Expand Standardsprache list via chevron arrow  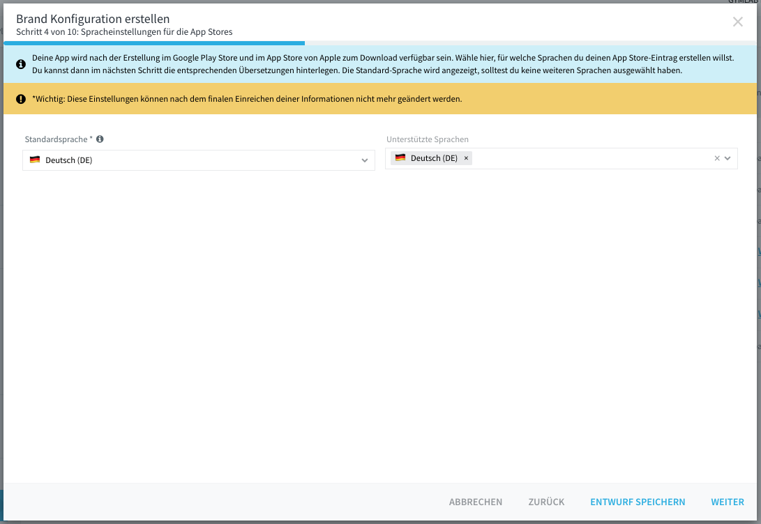point(365,160)
